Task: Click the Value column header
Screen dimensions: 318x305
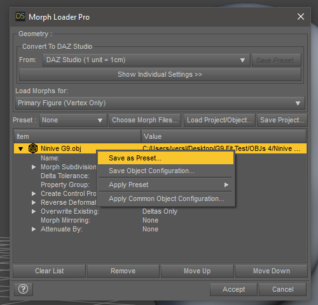Action: pos(224,136)
